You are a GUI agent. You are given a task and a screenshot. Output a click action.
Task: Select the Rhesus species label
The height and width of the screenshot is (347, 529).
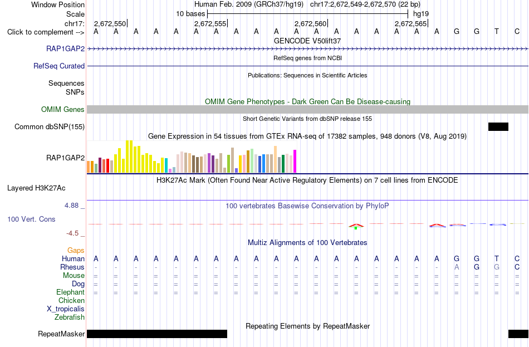pos(72,267)
